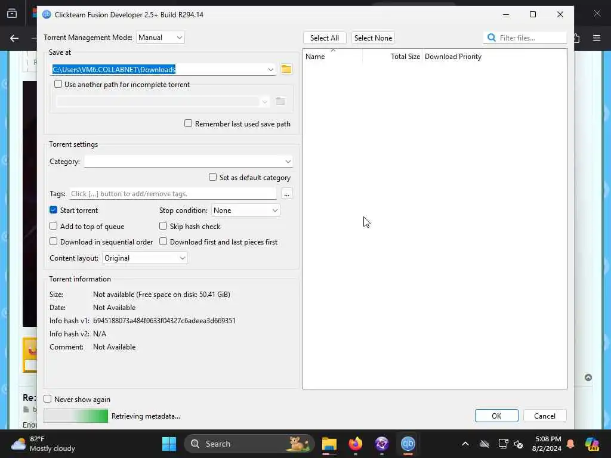
Task: Uncheck Start torrent checkbox
Action: (x=53, y=210)
